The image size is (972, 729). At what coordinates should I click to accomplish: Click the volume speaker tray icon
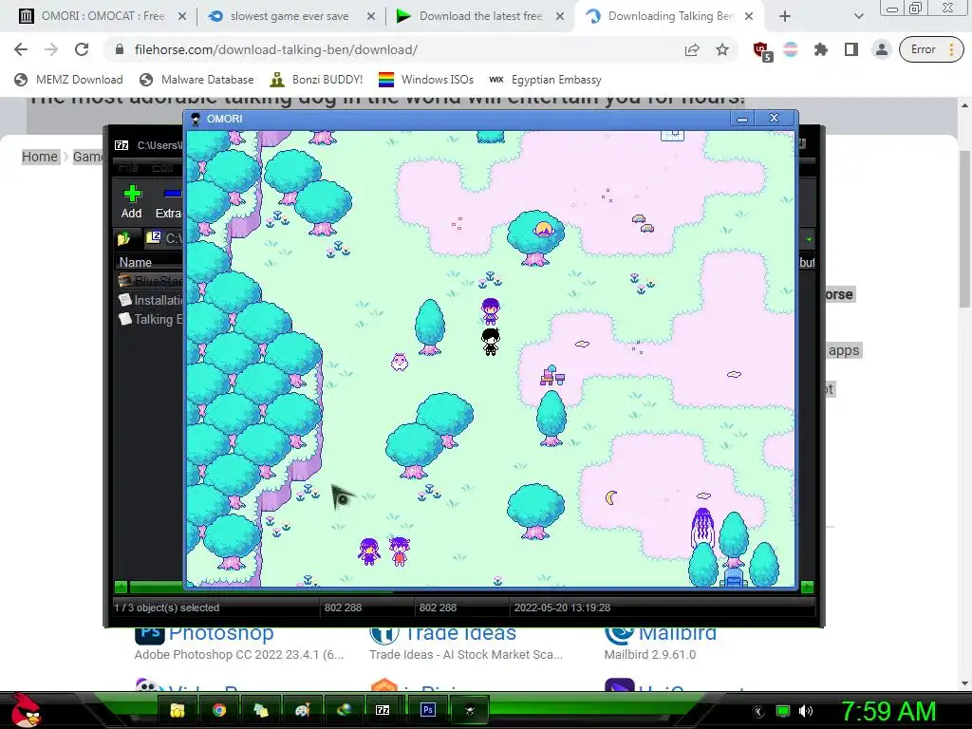click(806, 711)
